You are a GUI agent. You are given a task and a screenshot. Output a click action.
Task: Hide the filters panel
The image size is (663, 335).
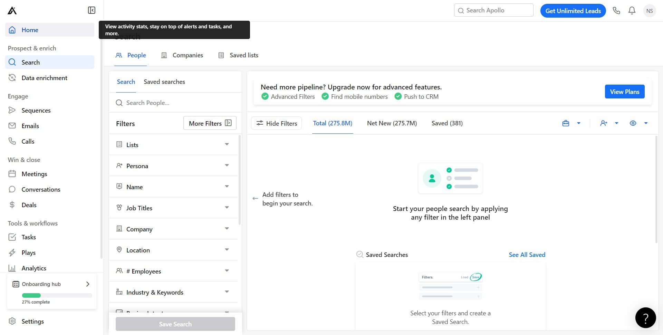coord(277,123)
